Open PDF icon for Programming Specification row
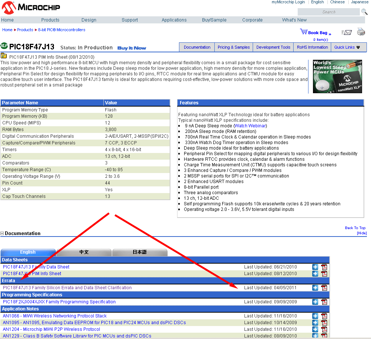This screenshot has height=339, width=371. coord(324,302)
